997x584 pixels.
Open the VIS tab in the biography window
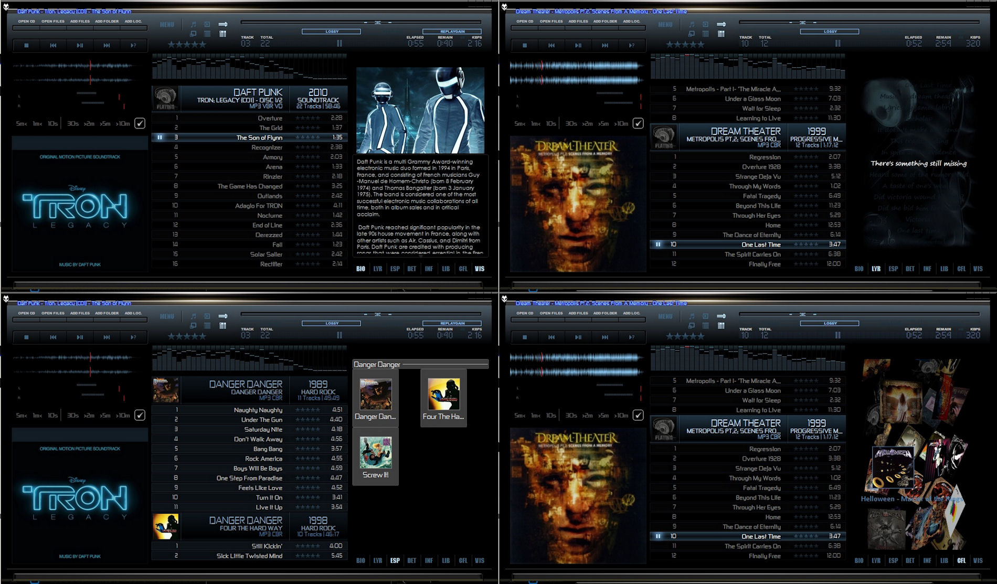(480, 269)
